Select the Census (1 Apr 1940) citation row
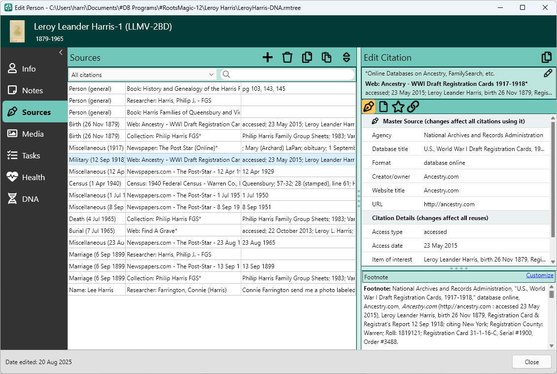Viewport: 557px width, 374px height. point(212,184)
